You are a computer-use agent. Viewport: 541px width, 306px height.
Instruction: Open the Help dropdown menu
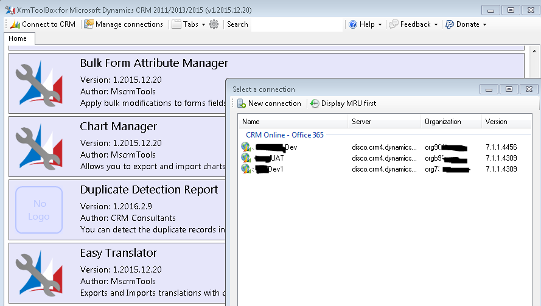point(365,24)
